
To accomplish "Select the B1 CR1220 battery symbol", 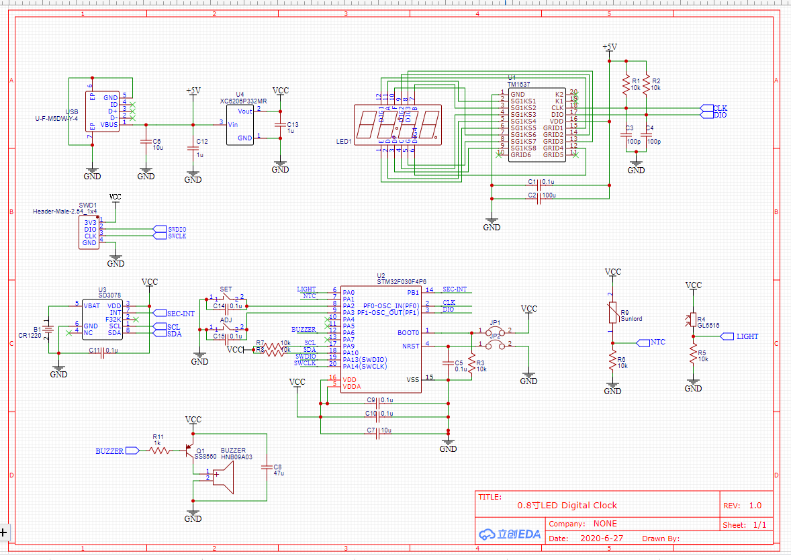I will pyautogui.click(x=48, y=330).
